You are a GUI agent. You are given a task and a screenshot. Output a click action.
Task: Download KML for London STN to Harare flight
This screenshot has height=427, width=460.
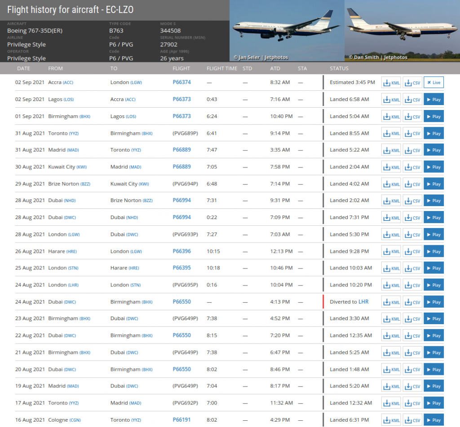[391, 268]
